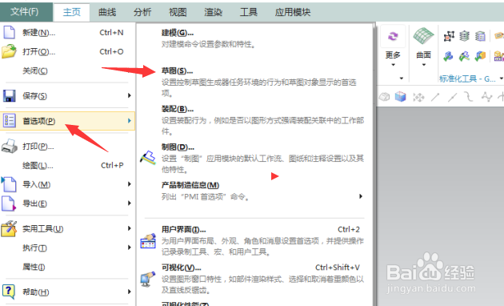
Task: Open 装配(B)... preferences
Action: [x=178, y=109]
